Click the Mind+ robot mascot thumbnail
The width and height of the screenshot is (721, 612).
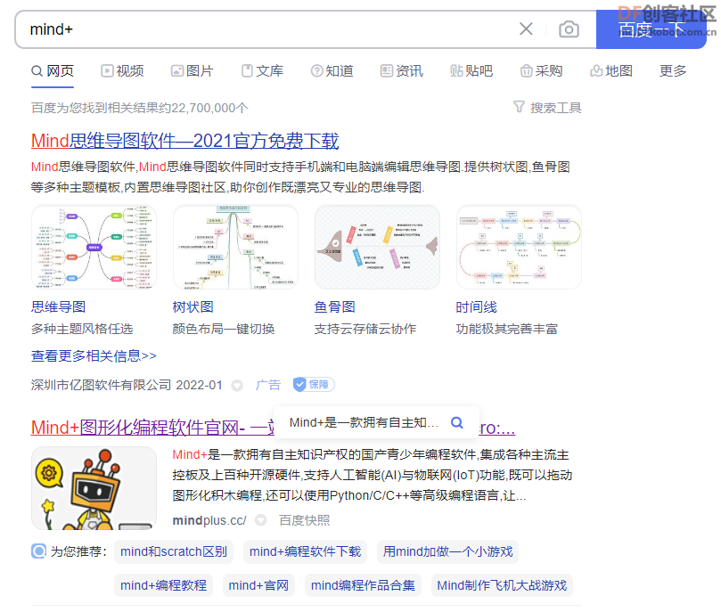pyautogui.click(x=94, y=488)
